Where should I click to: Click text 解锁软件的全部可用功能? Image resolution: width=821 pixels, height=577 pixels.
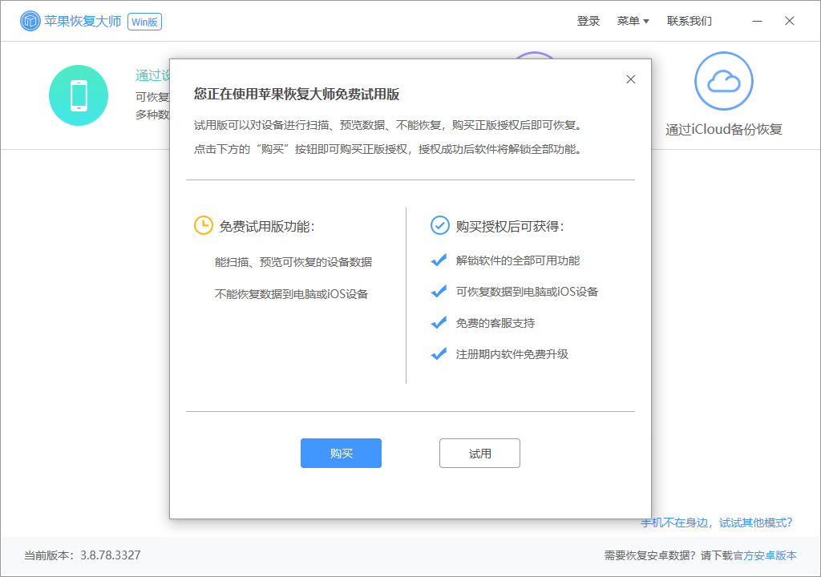pyautogui.click(x=518, y=260)
